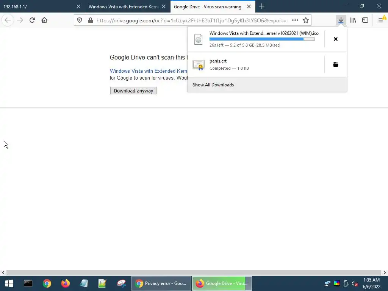Open Command Prompt from taskbar
The height and width of the screenshot is (291, 388).
pos(28,283)
